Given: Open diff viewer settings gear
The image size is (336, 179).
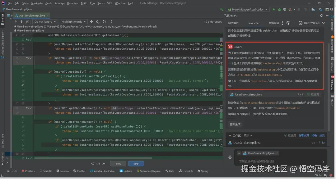Looking at the screenshot, I should (97, 22).
